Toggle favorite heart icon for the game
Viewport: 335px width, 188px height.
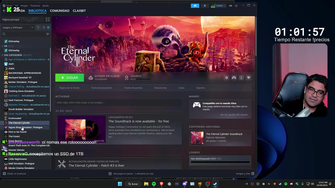click(x=249, y=78)
